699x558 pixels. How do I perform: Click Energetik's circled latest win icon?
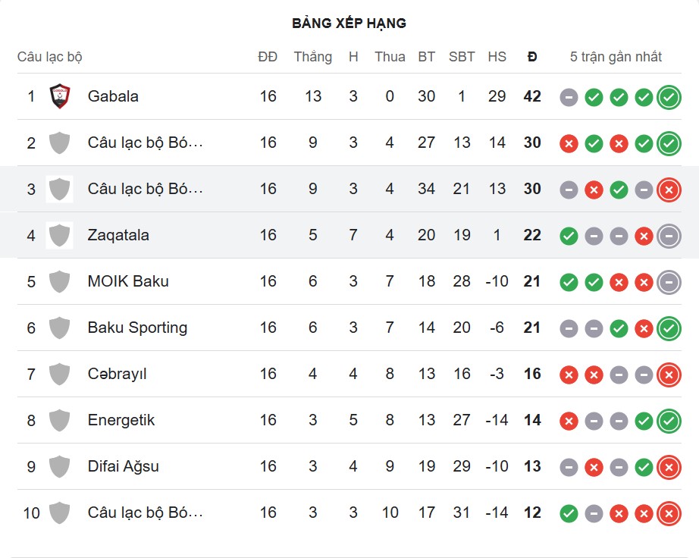tap(669, 421)
